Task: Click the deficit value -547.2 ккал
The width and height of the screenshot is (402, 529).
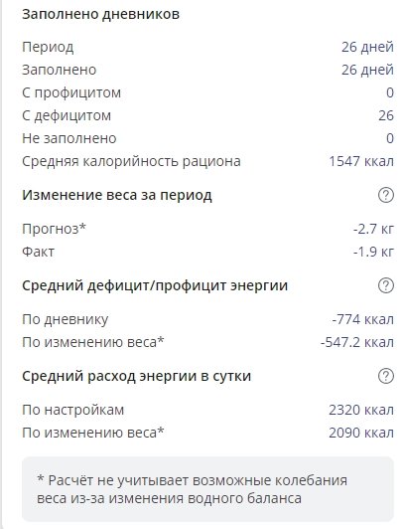Action: 357,342
